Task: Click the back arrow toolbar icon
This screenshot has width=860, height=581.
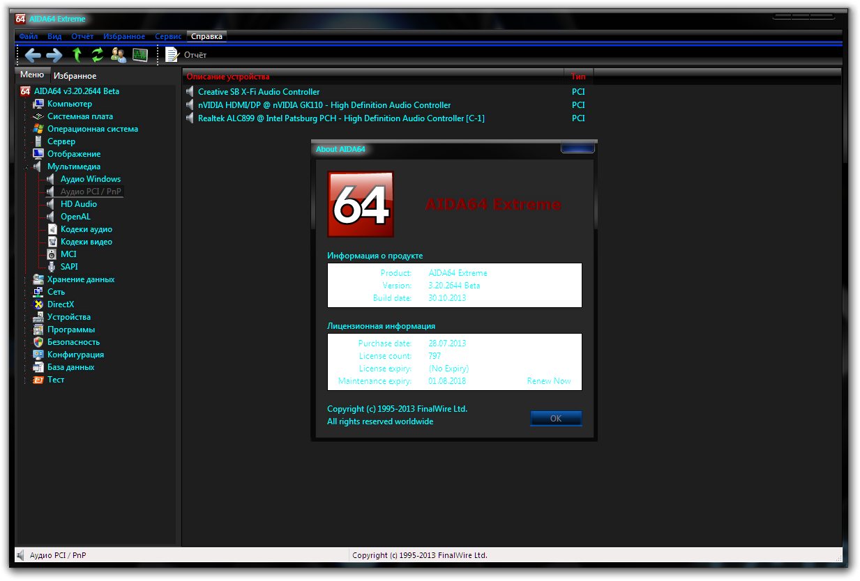Action: 33,55
